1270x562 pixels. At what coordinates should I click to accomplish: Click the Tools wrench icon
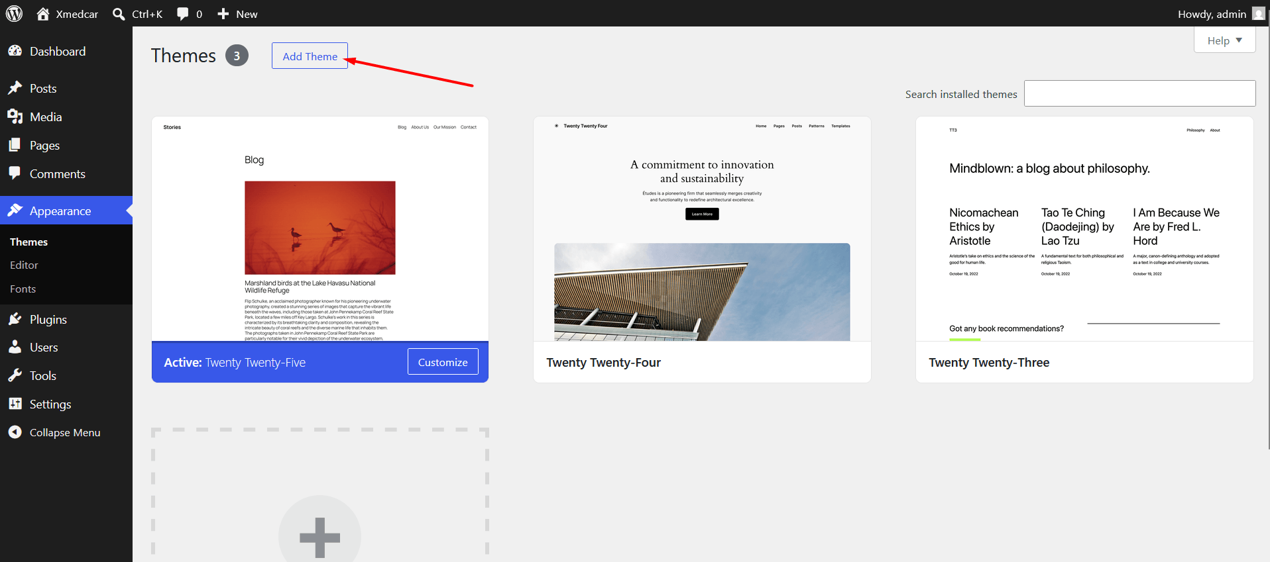click(x=15, y=375)
